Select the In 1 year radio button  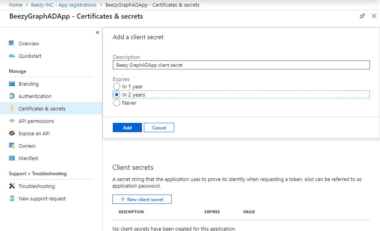tap(117, 86)
